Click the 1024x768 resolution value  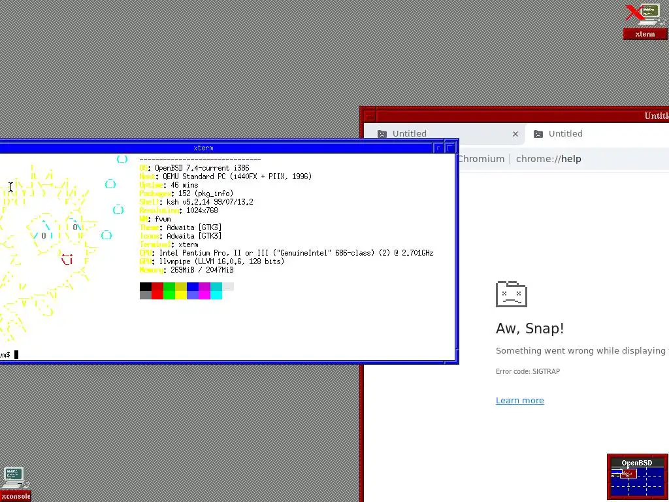(x=202, y=210)
